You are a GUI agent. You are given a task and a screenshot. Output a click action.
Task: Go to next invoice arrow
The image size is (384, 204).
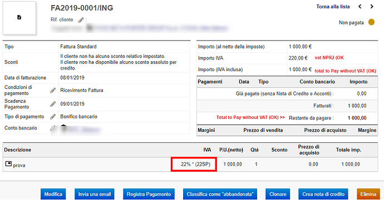pos(372,7)
